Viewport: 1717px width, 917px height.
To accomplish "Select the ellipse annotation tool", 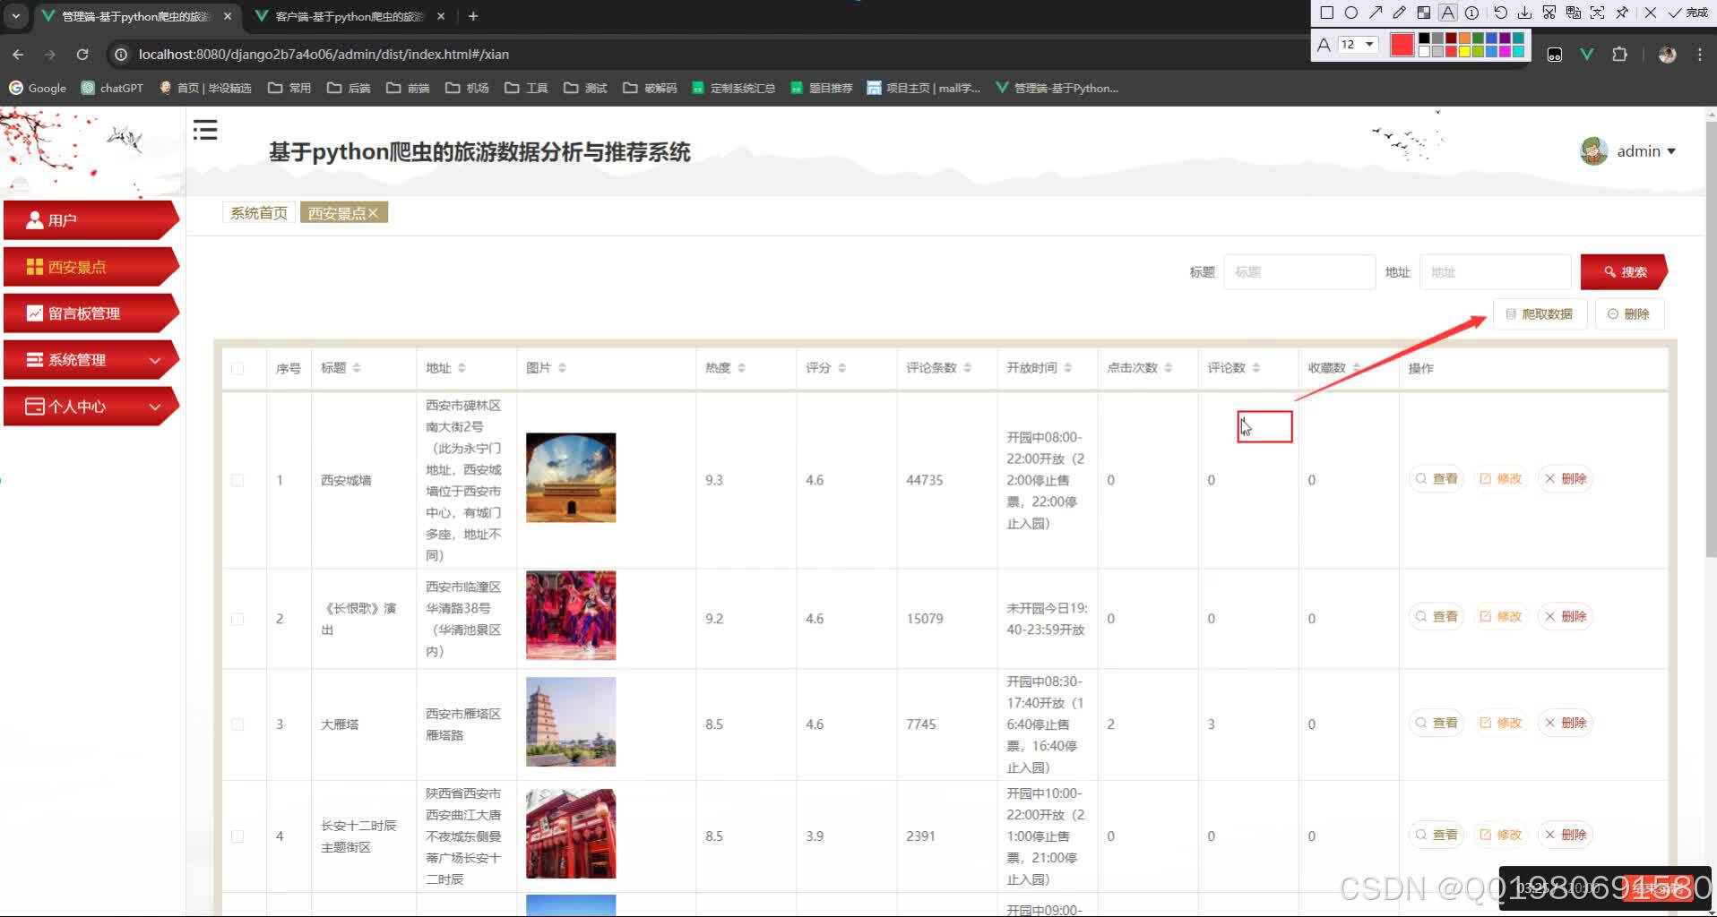I will (1351, 13).
